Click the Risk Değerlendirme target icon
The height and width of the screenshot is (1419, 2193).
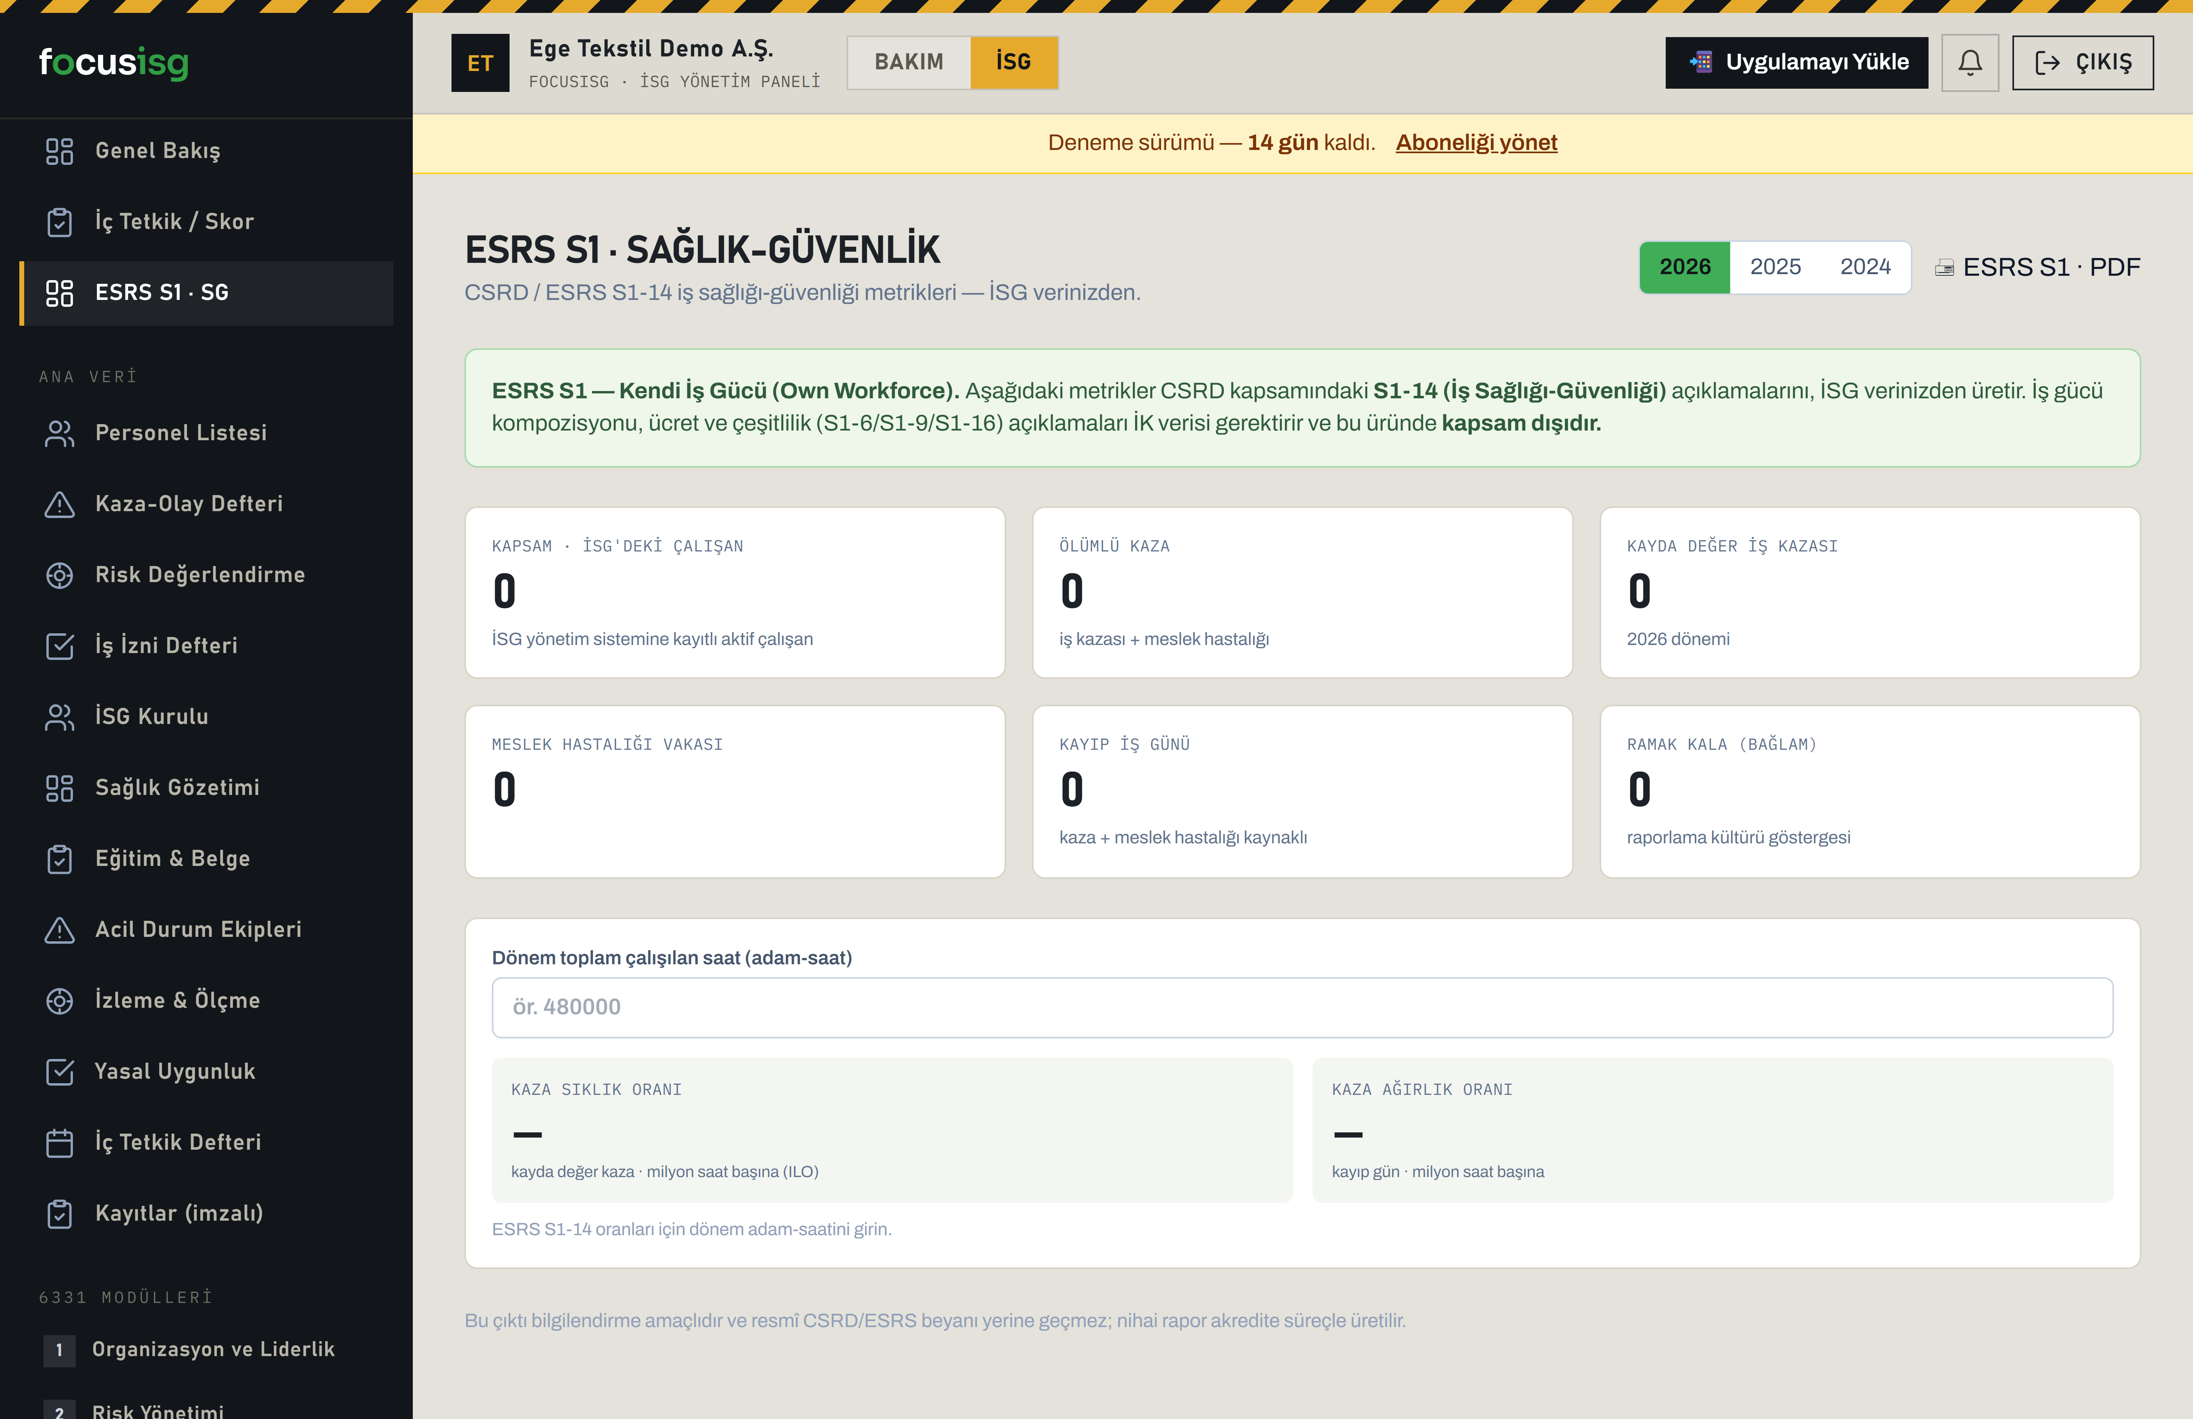pos(60,575)
